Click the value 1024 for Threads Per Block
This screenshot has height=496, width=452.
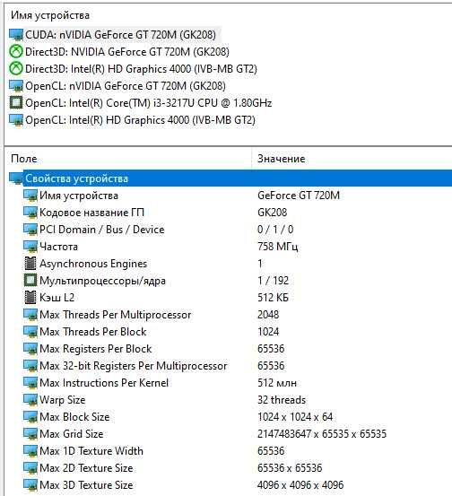(268, 332)
